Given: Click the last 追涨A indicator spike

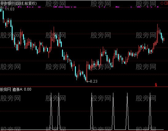Looking at the screenshot, I should [x=150, y=111].
